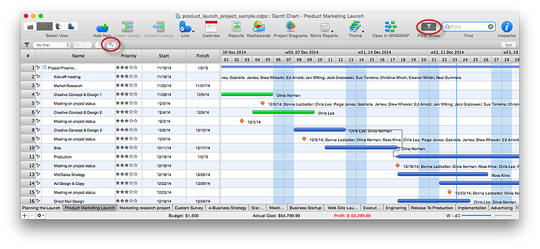Click the 12/3/14 milestone diamond marker
The height and width of the screenshot is (249, 540).
[x=242, y=121]
